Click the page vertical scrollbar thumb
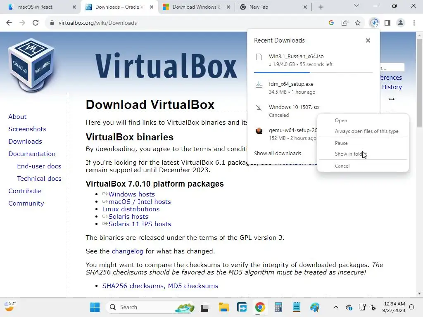 pos(419,82)
